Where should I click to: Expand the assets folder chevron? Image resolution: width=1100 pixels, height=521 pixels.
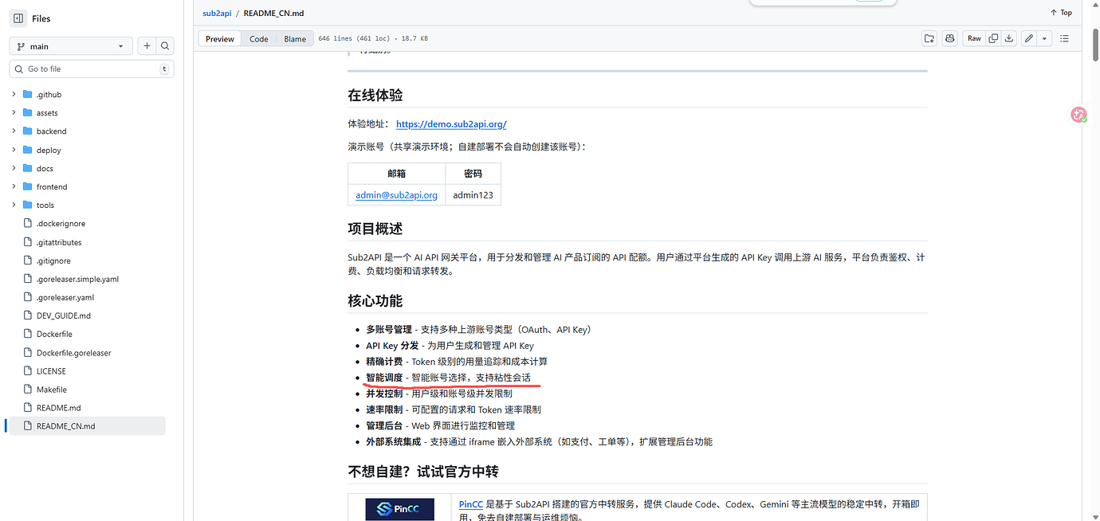[14, 112]
